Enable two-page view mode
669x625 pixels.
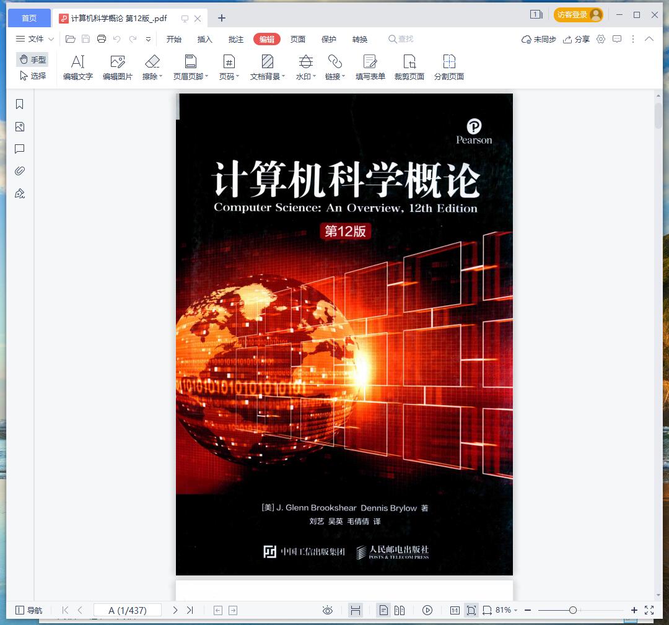pos(400,611)
